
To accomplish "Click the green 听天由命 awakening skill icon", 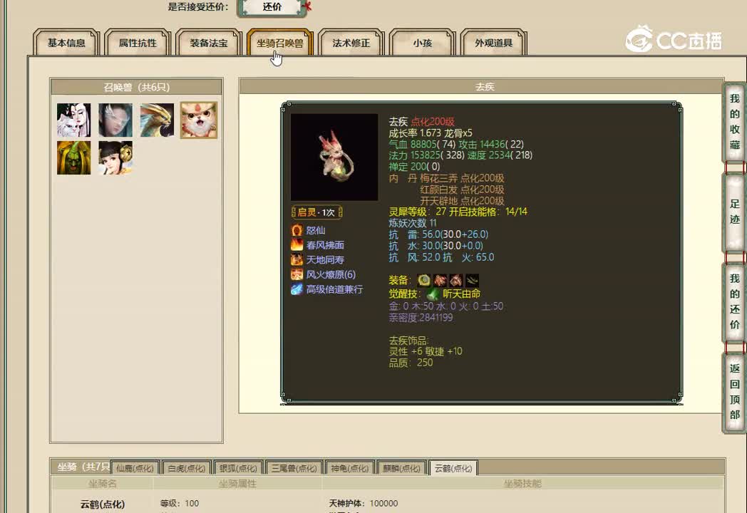I will coord(433,294).
